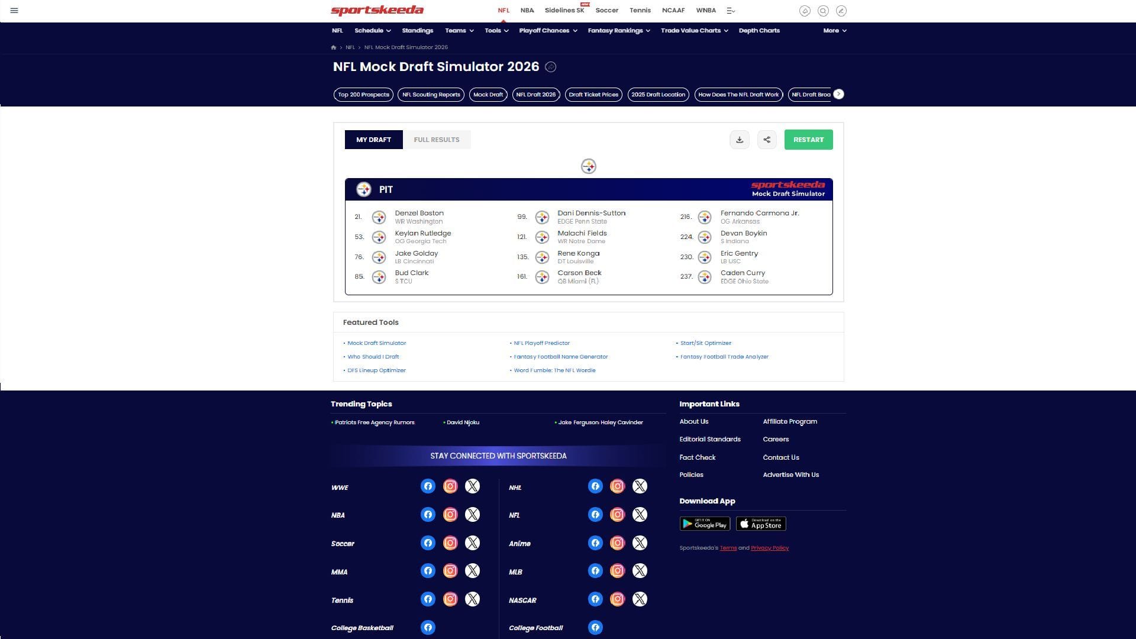This screenshot has height=639, width=1136.
Task: Open WWE Instagram icon link
Action: point(450,486)
